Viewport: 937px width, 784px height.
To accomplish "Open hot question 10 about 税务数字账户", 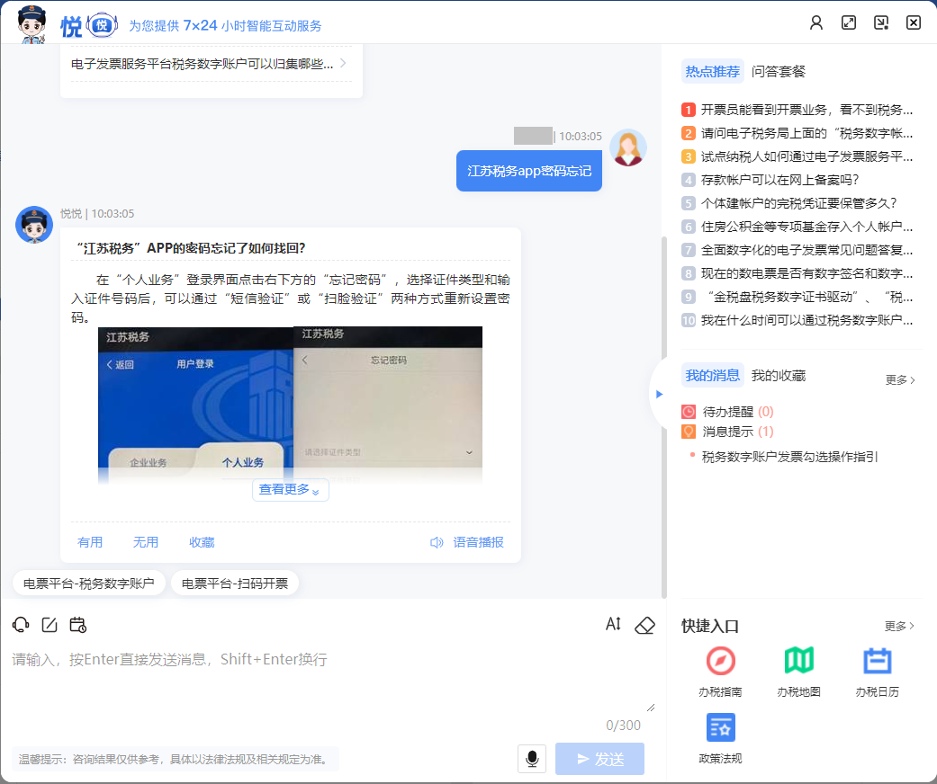I will [x=797, y=320].
